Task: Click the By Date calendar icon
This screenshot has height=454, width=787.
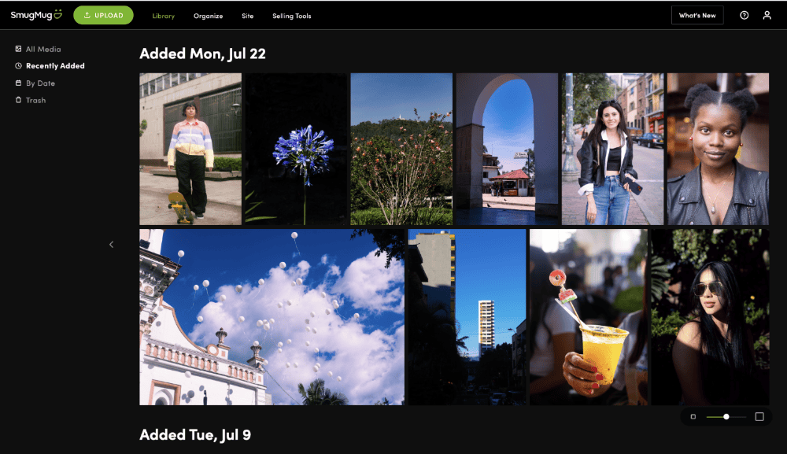Action: [x=19, y=83]
